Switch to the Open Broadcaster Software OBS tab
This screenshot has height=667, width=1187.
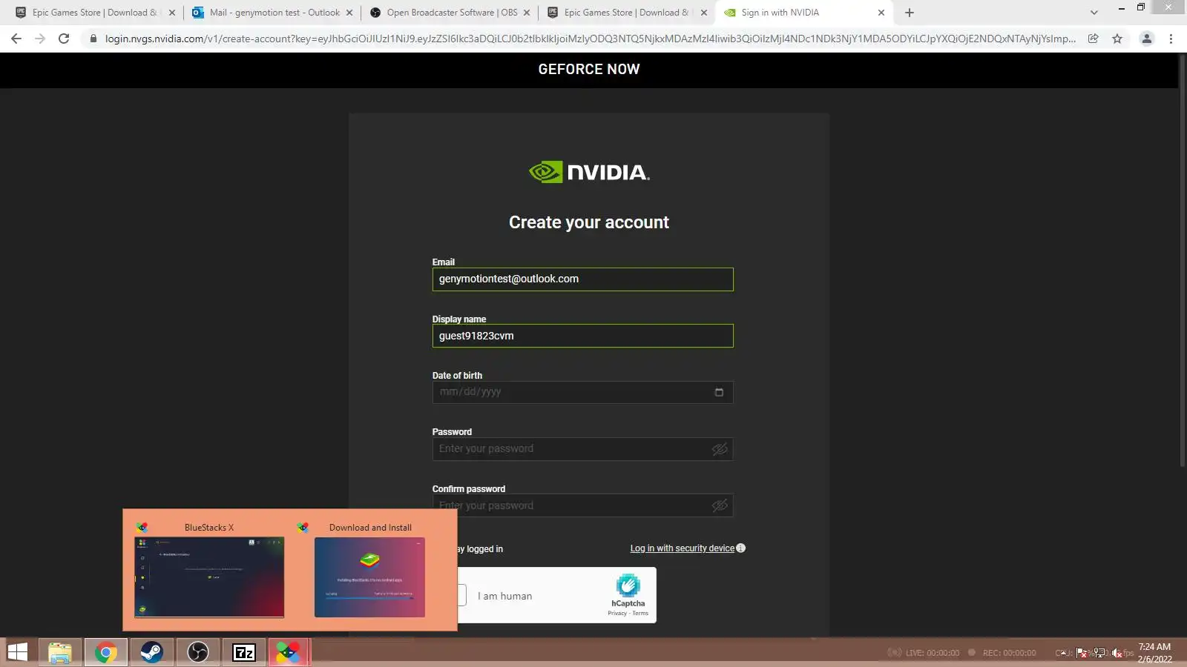(x=450, y=13)
